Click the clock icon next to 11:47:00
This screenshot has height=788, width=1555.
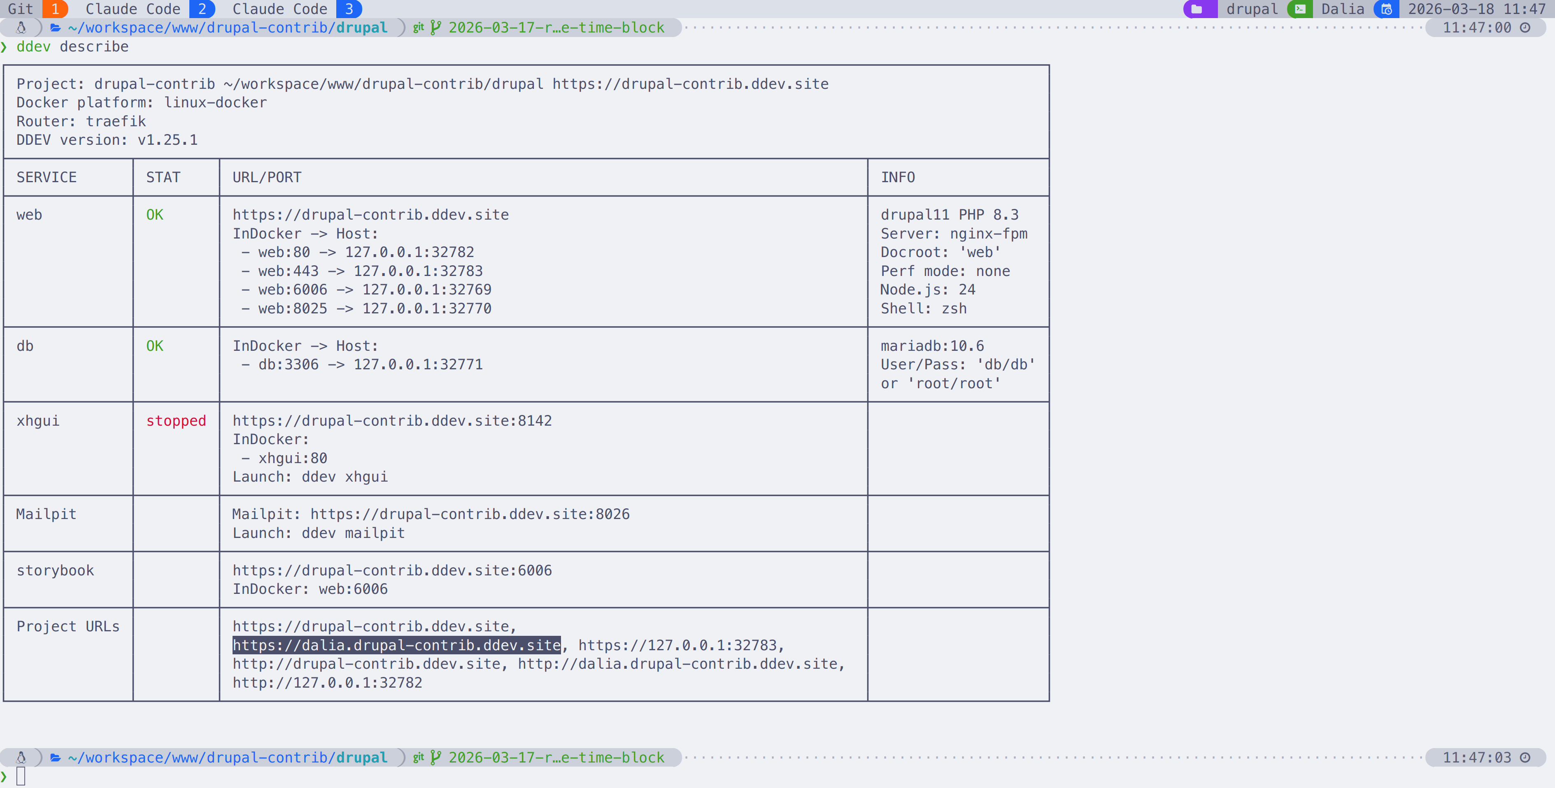[1525, 28]
